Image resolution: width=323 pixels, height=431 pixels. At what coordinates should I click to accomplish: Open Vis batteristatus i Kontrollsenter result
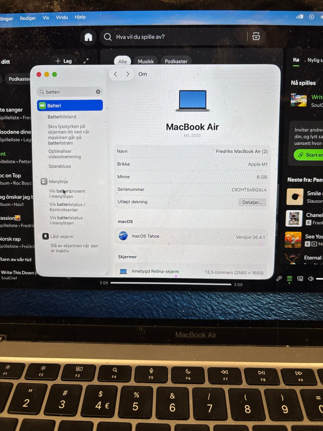coord(67,207)
